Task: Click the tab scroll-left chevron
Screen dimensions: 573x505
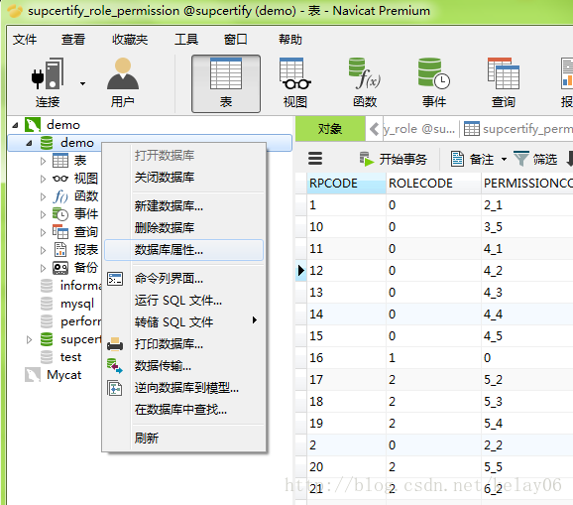Action: [x=374, y=129]
